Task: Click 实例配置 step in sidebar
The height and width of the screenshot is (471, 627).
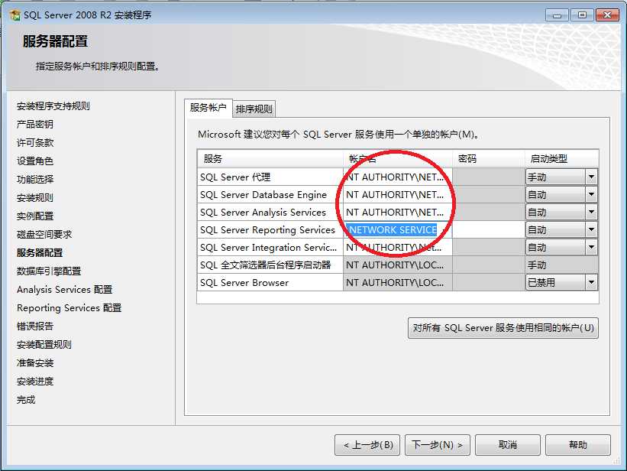Action: point(35,216)
